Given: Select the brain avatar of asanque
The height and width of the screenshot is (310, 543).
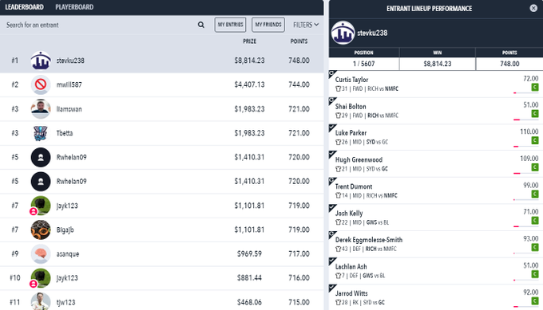Looking at the screenshot, I should coord(41,253).
